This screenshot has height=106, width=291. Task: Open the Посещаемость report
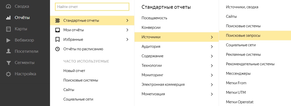pos(154,18)
